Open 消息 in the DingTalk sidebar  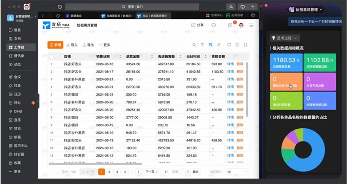(15, 30)
